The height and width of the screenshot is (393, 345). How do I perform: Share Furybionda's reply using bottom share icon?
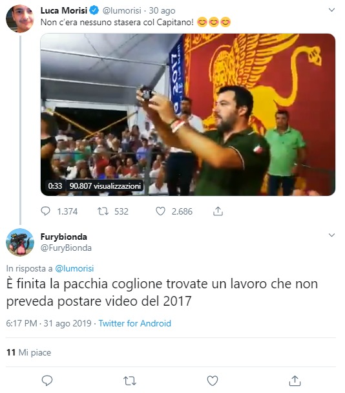(x=295, y=381)
